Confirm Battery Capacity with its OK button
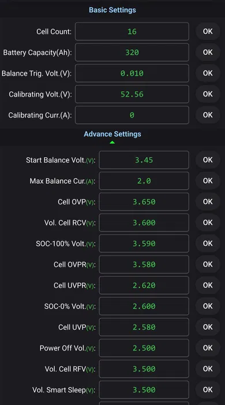This screenshot has width=225, height=405. pos(208,53)
